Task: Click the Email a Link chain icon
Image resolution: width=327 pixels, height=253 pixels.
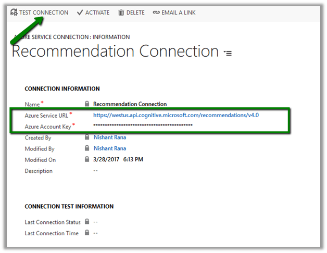Action: coord(156,12)
